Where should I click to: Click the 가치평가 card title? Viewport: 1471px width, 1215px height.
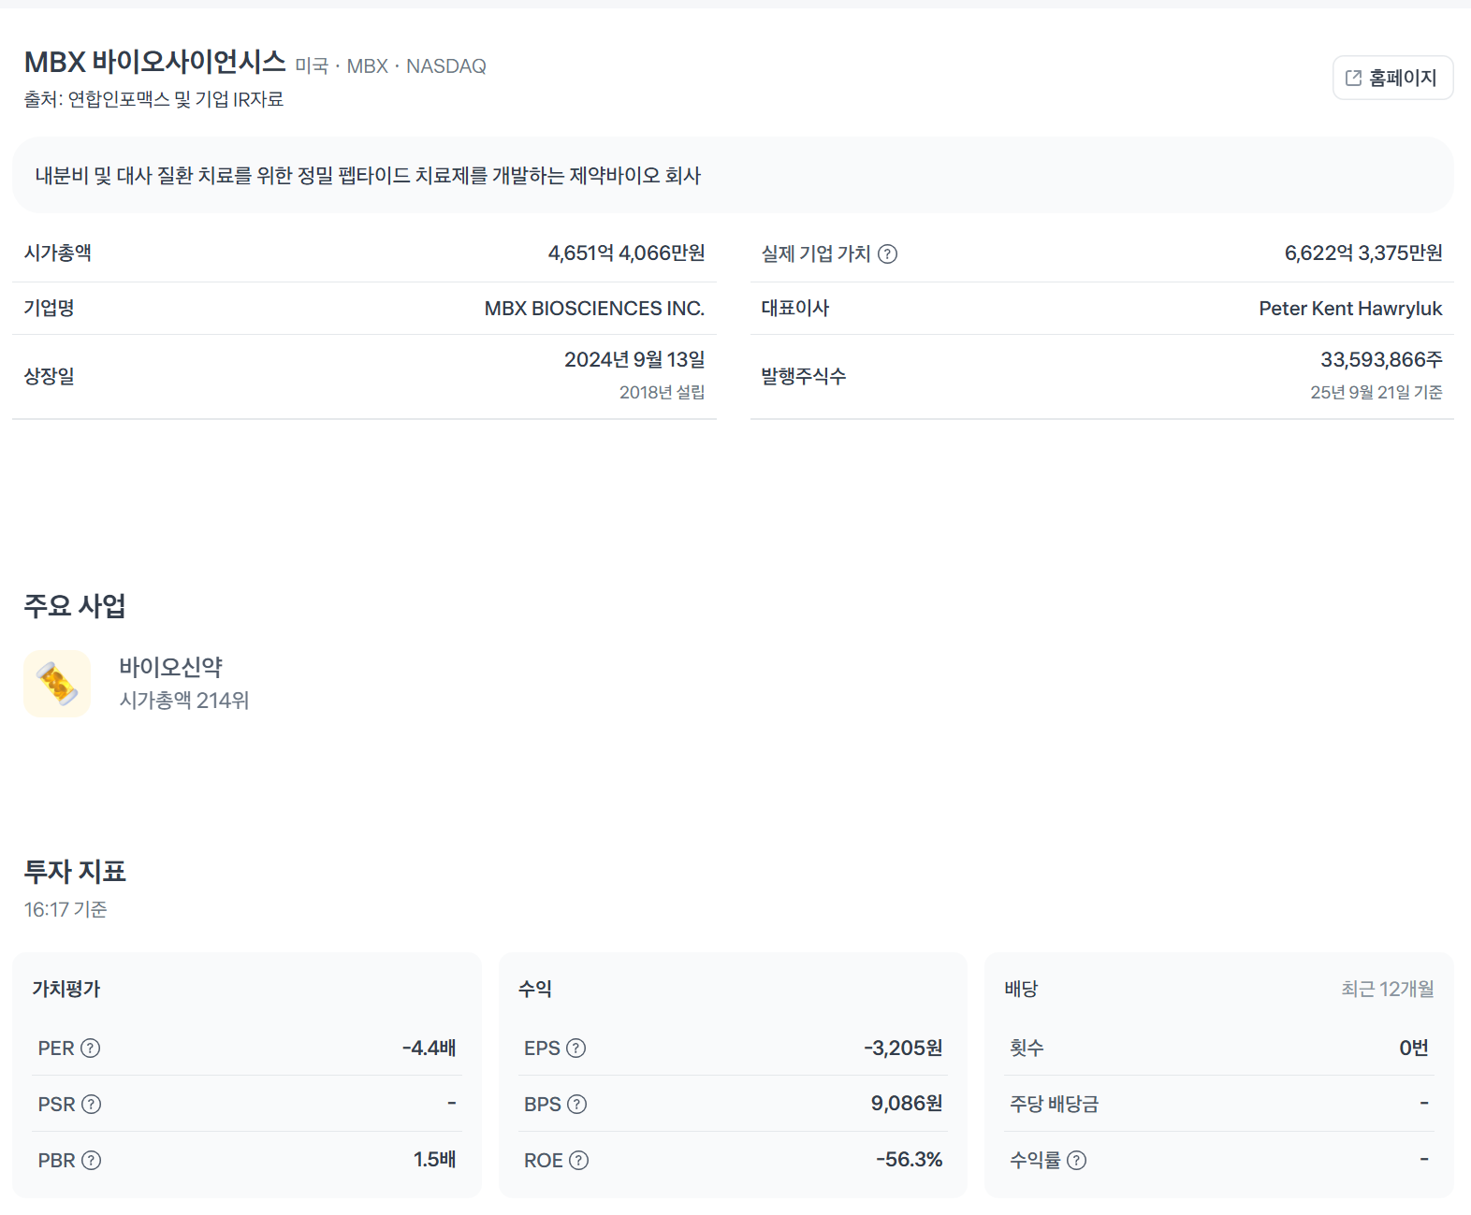(66, 989)
